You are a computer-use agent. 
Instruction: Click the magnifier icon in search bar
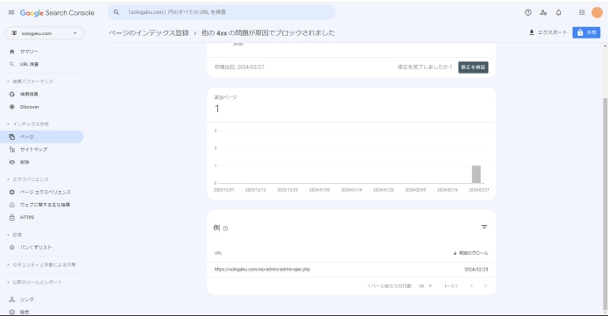coord(116,12)
